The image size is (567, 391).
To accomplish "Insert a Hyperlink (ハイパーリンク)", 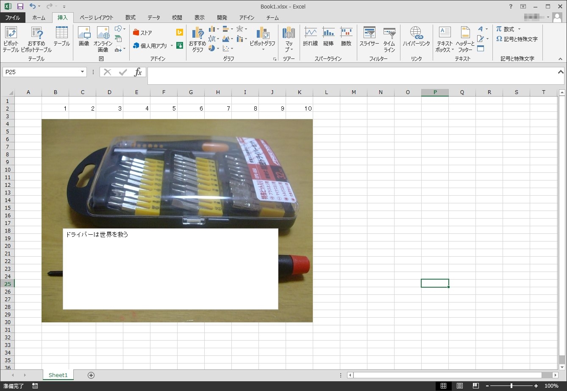I will point(416,36).
